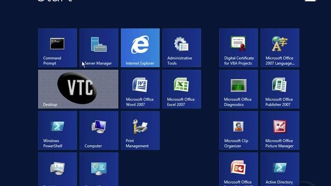Viewport: 331px width, 186px height.
Task: Open Microsoft Clip Organizer
Action: coord(238,130)
